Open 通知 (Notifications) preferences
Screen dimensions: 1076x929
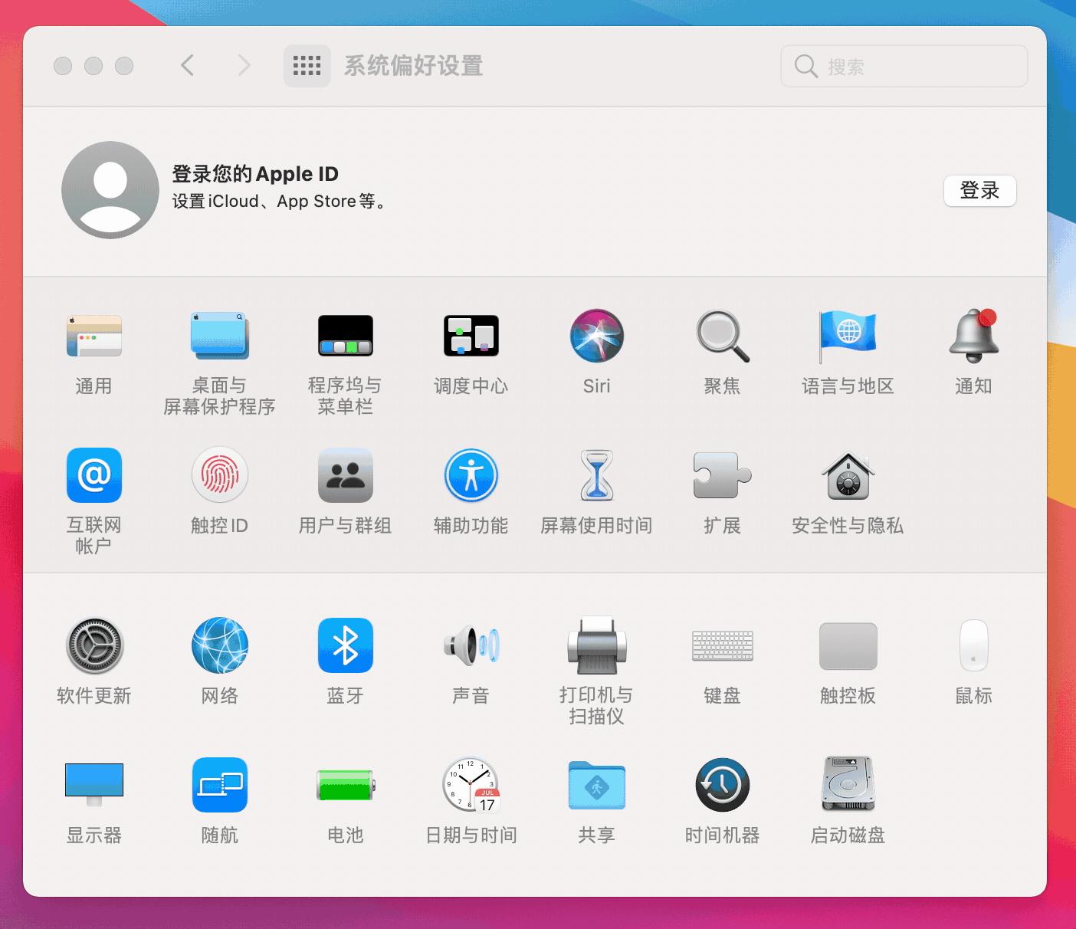pos(974,336)
